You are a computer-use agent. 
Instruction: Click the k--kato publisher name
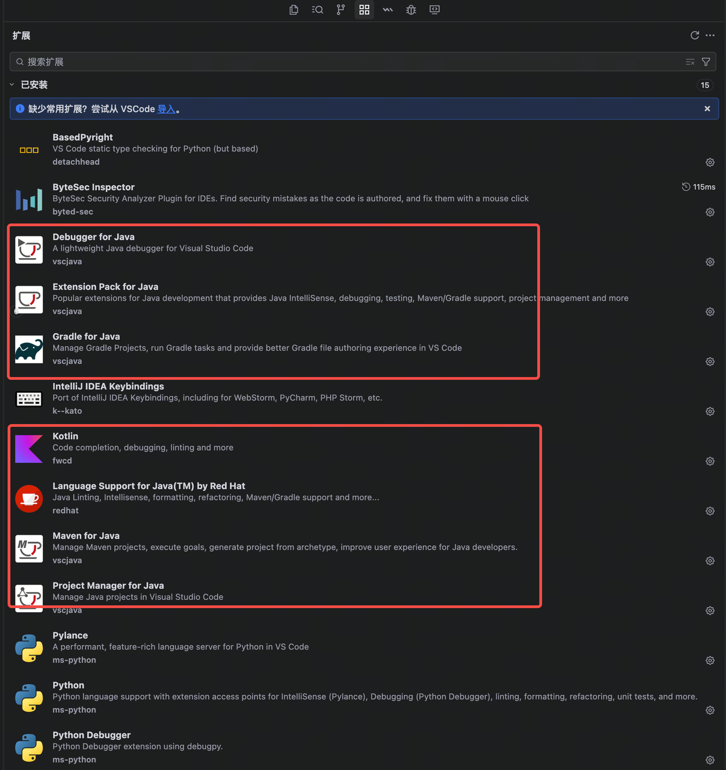(x=67, y=411)
